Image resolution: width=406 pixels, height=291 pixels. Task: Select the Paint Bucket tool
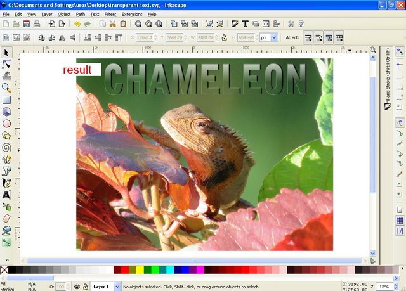coord(6,231)
